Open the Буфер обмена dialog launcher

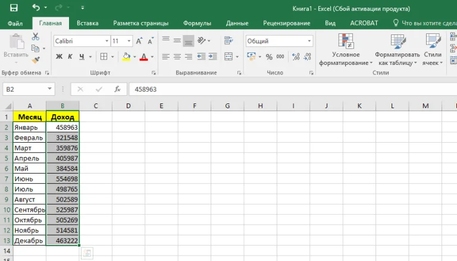click(47, 73)
